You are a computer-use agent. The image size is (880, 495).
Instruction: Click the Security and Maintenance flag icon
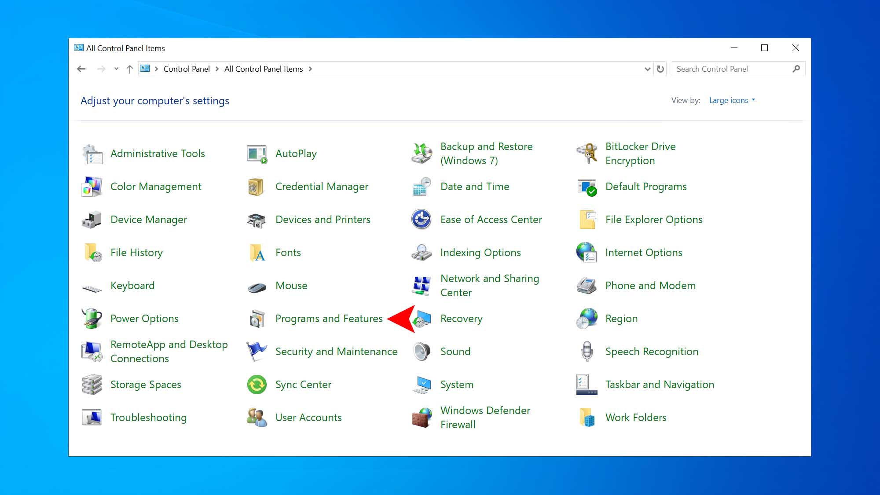tap(257, 352)
